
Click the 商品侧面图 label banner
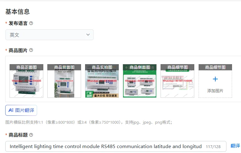click(140, 67)
